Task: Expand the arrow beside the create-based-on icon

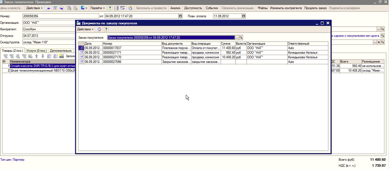Action: tap(86, 8)
